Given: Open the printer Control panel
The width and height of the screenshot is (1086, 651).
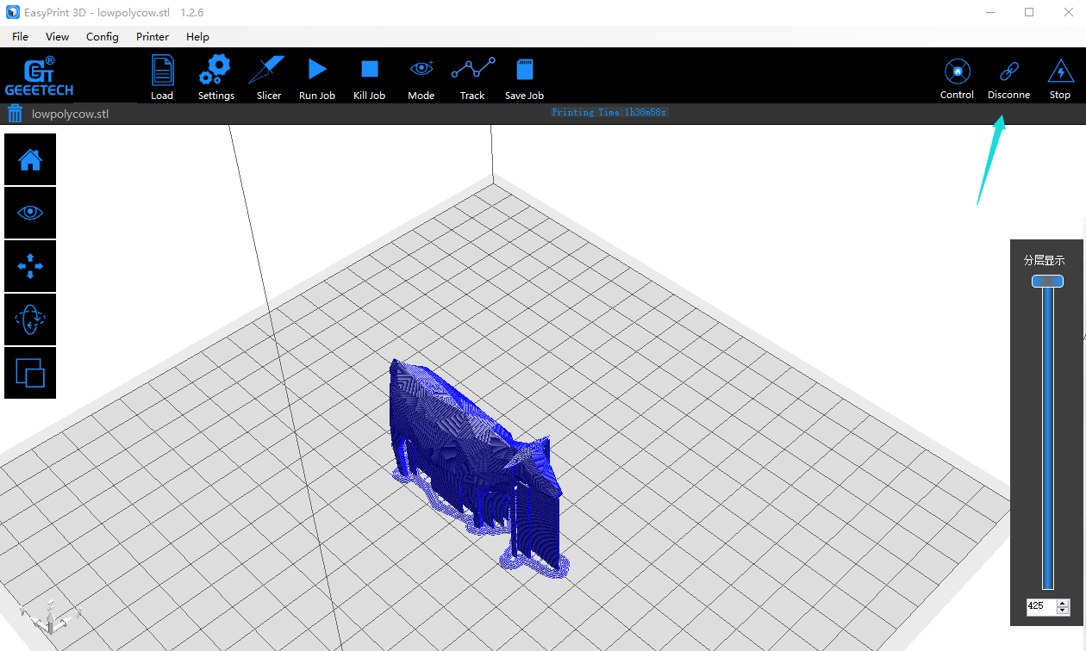Looking at the screenshot, I should click(x=957, y=76).
